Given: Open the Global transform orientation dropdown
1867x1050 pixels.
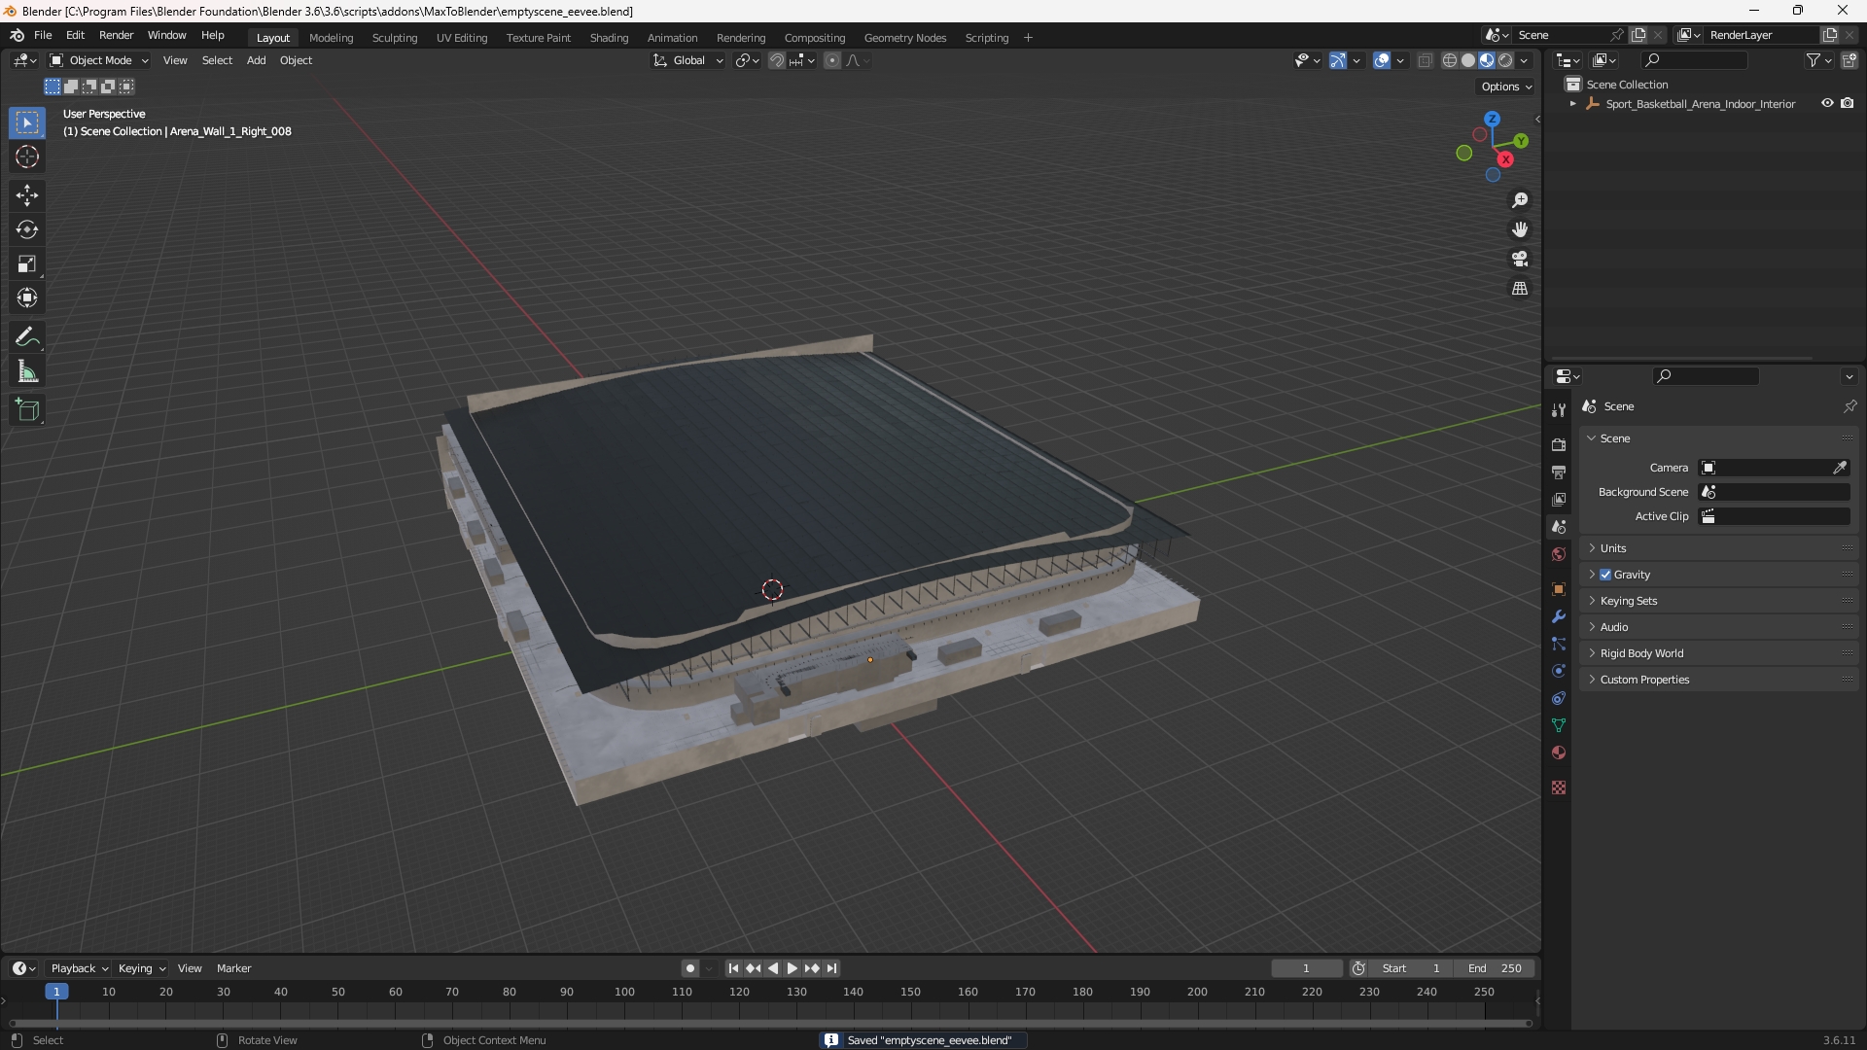Looking at the screenshot, I should [x=688, y=60].
